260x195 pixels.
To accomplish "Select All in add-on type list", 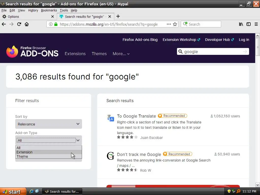I will coord(48,148).
